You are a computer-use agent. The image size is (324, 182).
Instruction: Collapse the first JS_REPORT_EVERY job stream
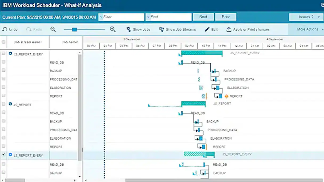[x=10, y=54]
